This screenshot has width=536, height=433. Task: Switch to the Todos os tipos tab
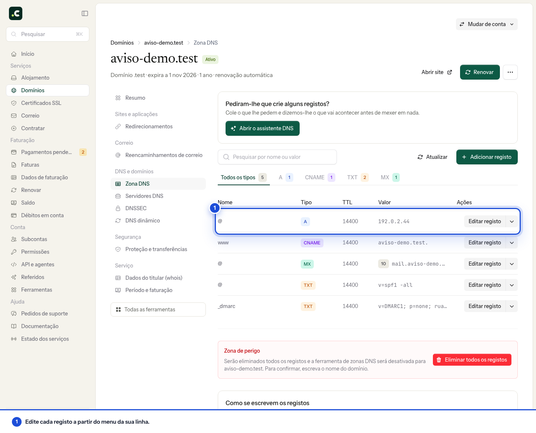(244, 177)
